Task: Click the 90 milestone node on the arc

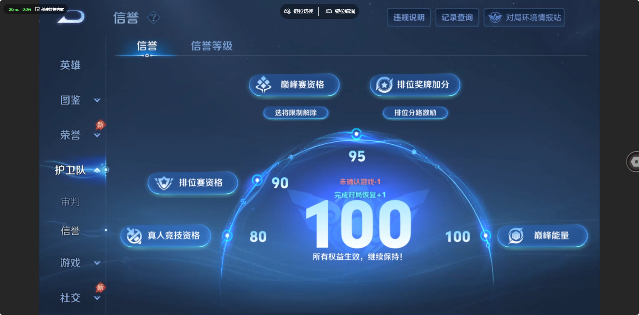Action: [x=257, y=180]
